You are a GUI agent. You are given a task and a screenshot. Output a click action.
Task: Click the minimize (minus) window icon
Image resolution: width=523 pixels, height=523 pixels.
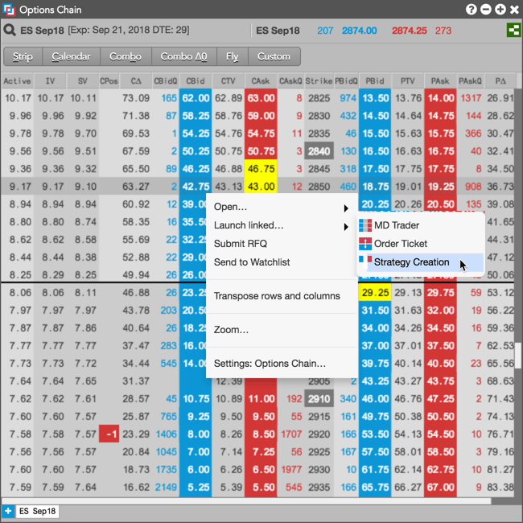[486, 10]
